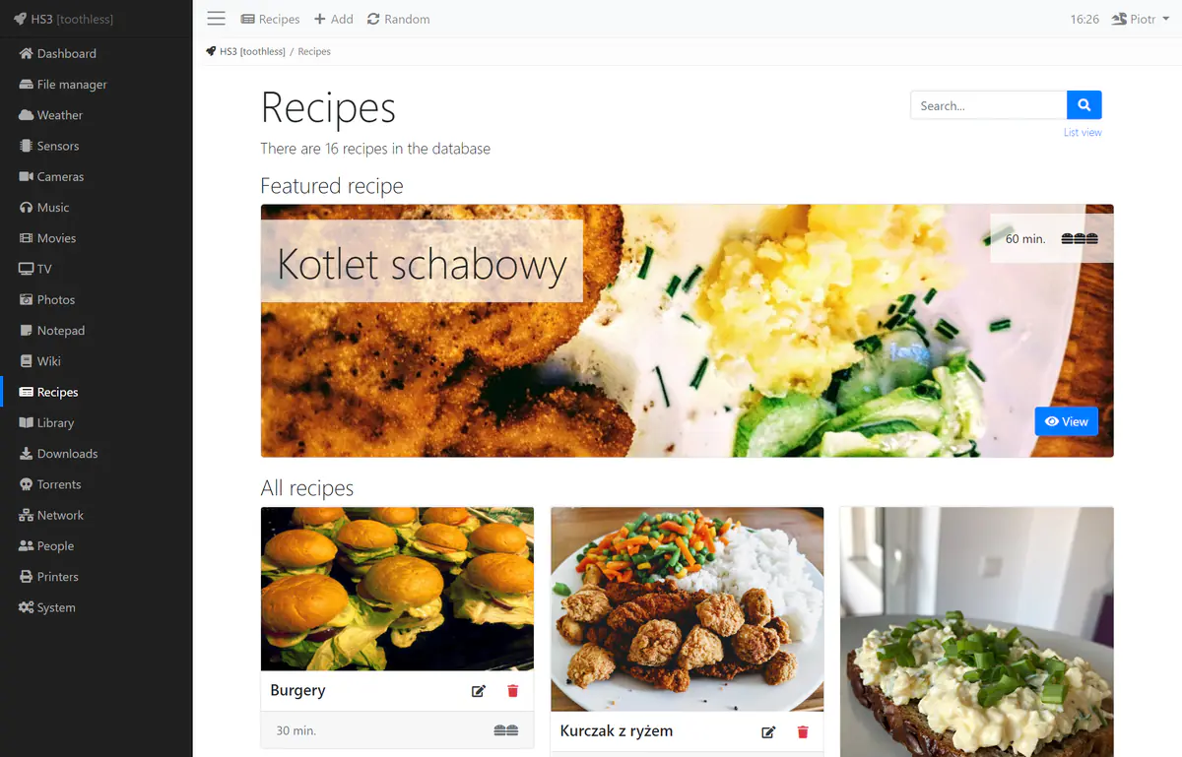This screenshot has height=757, width=1182.
Task: Switch to List view
Action: [1083, 132]
